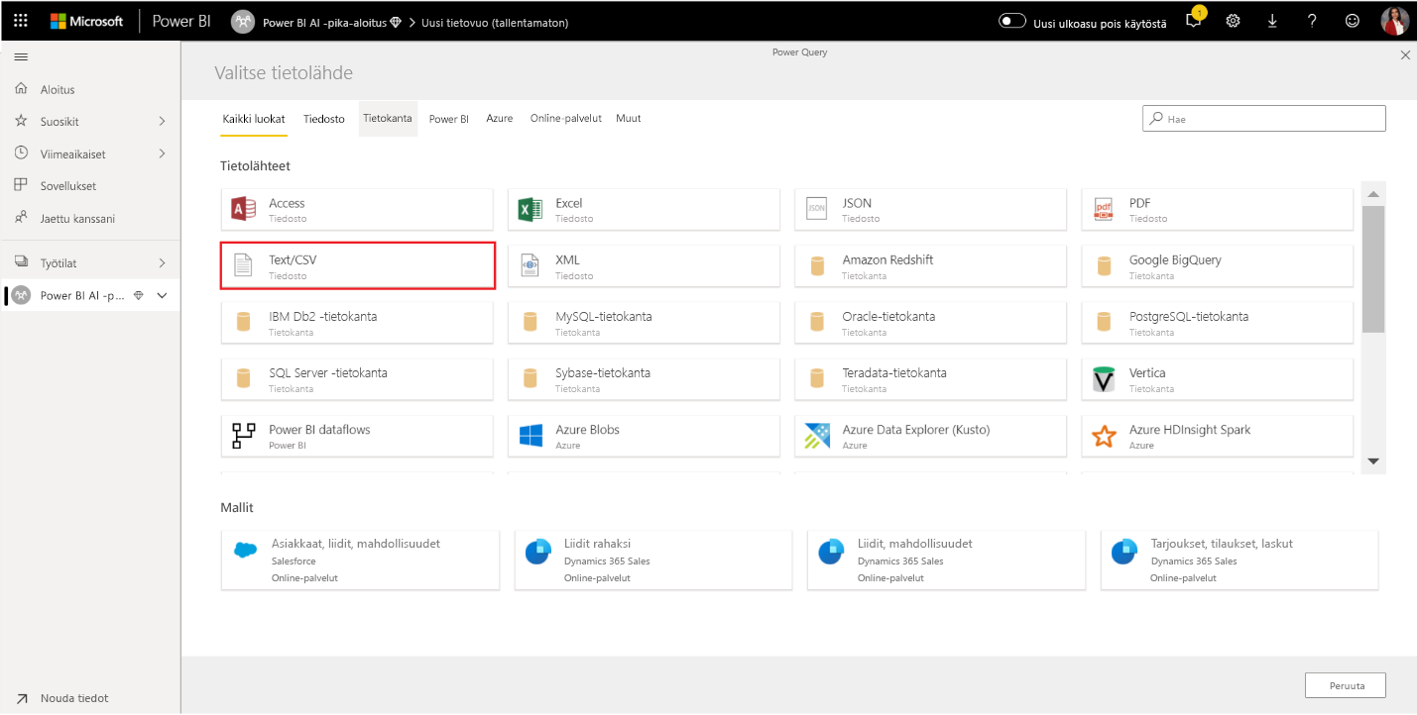Click the Azure Blobs Windows icon

click(531, 436)
